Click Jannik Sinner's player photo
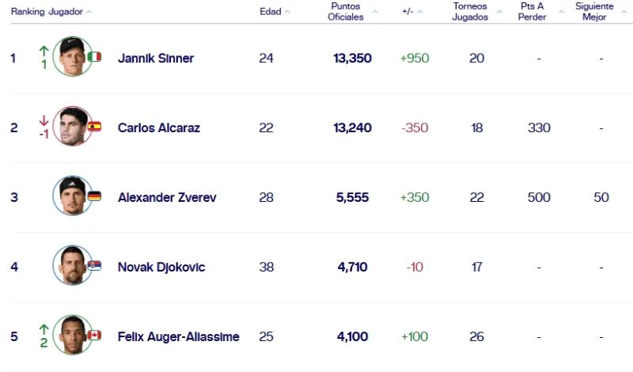This screenshot has height=372, width=633. (72, 57)
